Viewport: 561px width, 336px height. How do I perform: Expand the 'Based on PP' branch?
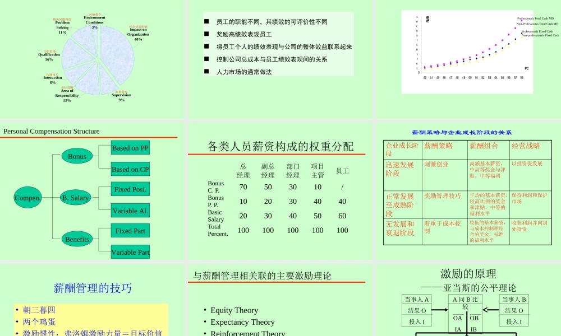click(x=130, y=147)
